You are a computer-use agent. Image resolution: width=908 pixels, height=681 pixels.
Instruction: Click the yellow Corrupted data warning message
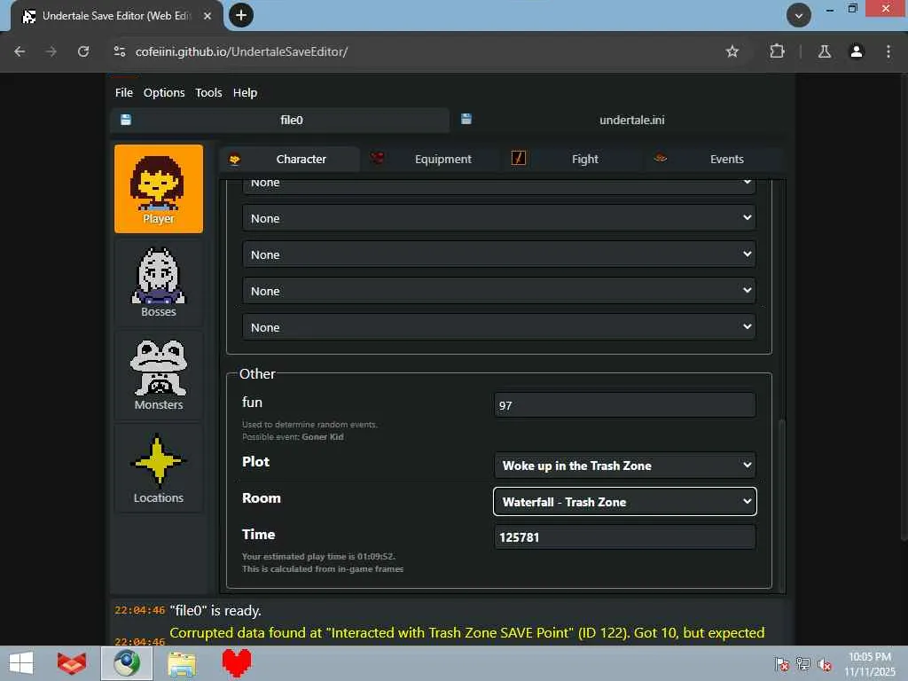[x=466, y=633]
